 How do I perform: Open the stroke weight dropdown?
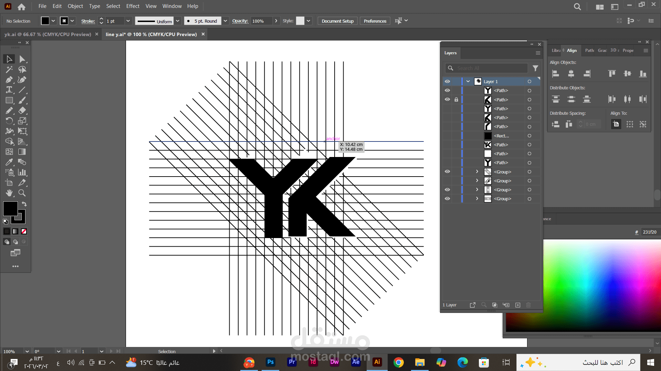(x=128, y=21)
